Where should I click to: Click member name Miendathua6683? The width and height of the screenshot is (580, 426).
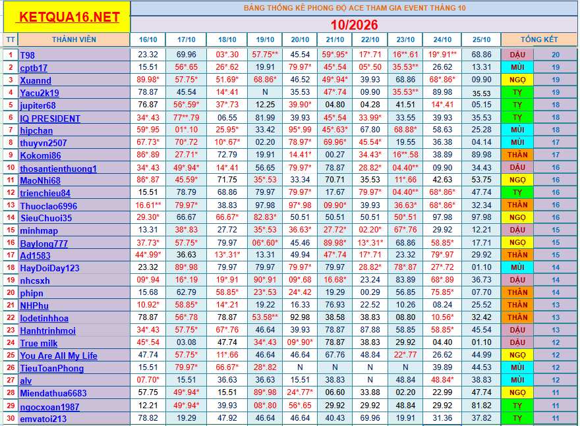point(53,393)
